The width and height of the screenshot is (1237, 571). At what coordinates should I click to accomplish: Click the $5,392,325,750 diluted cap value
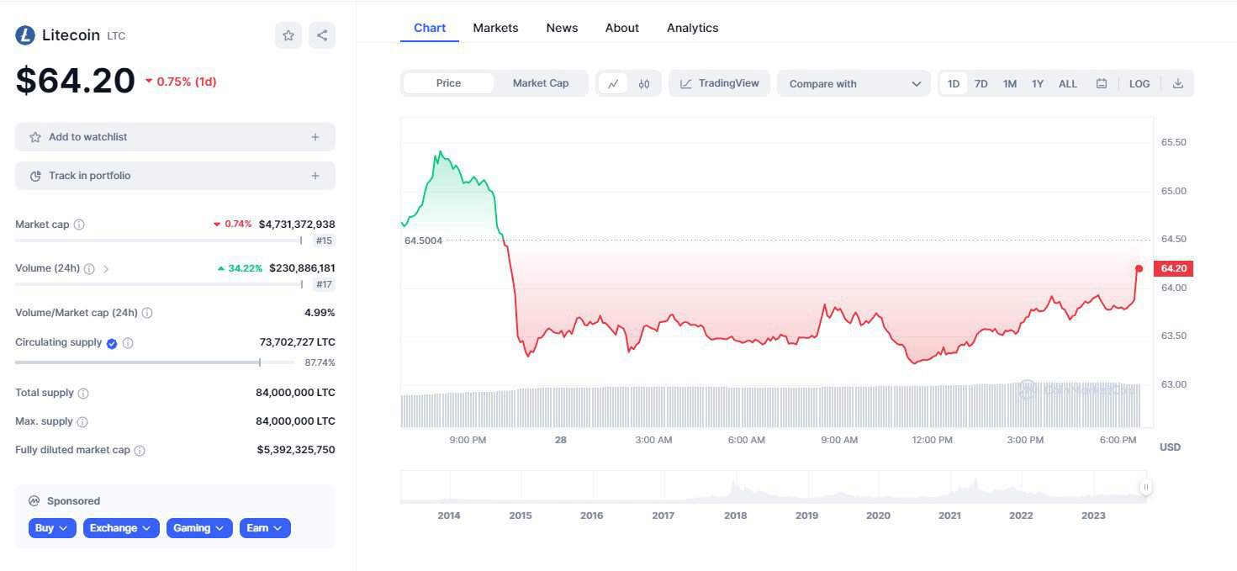pyautogui.click(x=296, y=450)
